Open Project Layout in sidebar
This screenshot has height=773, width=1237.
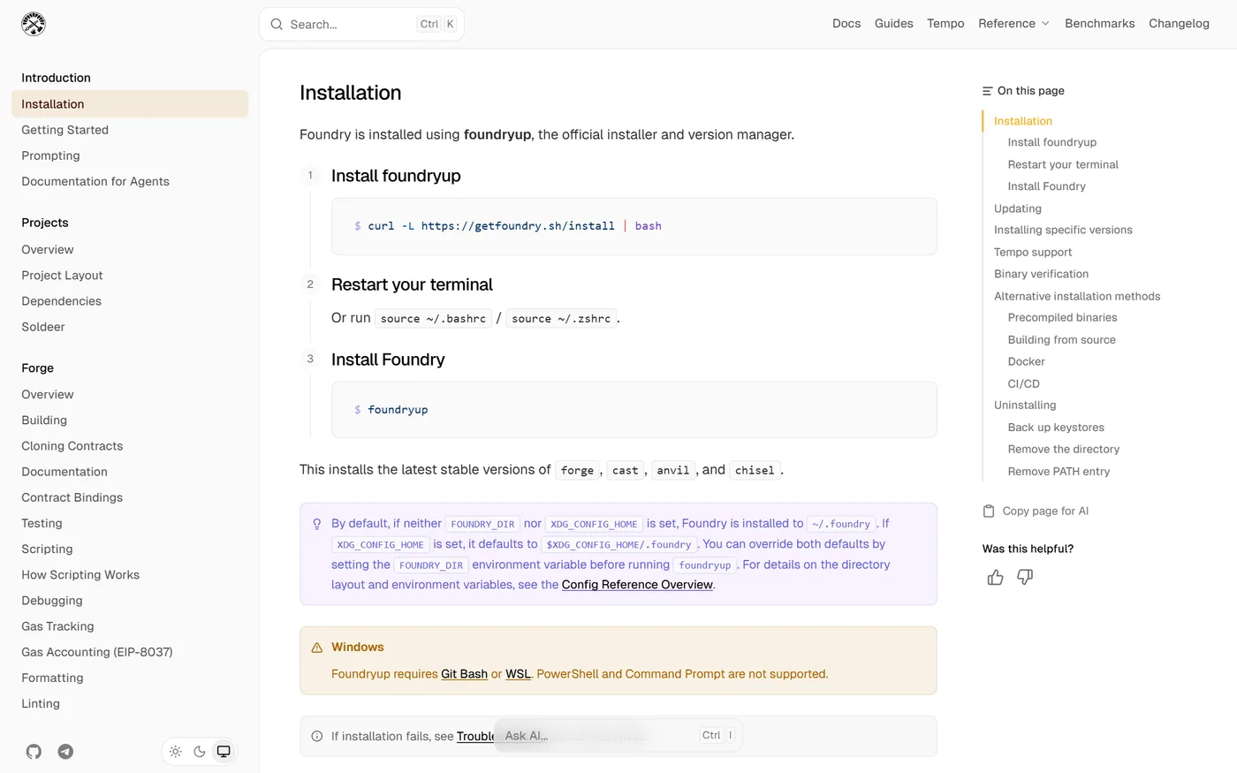pyautogui.click(x=62, y=276)
